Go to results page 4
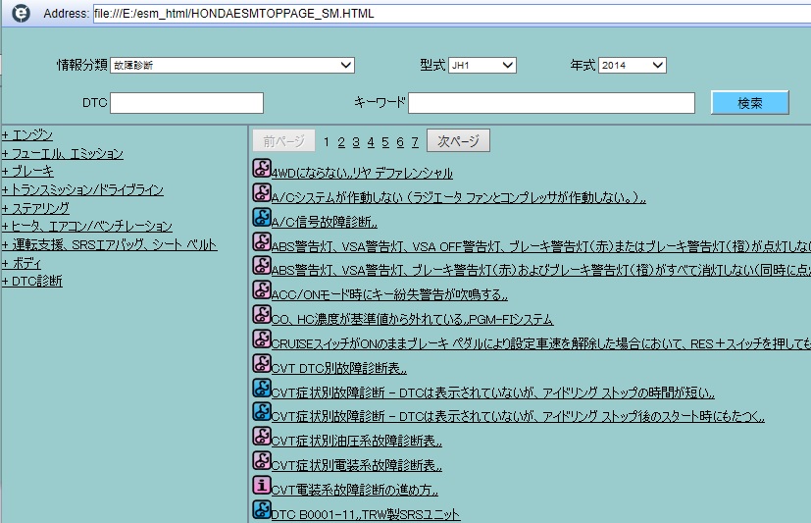Viewport: 811px width, 523px height. [x=371, y=141]
